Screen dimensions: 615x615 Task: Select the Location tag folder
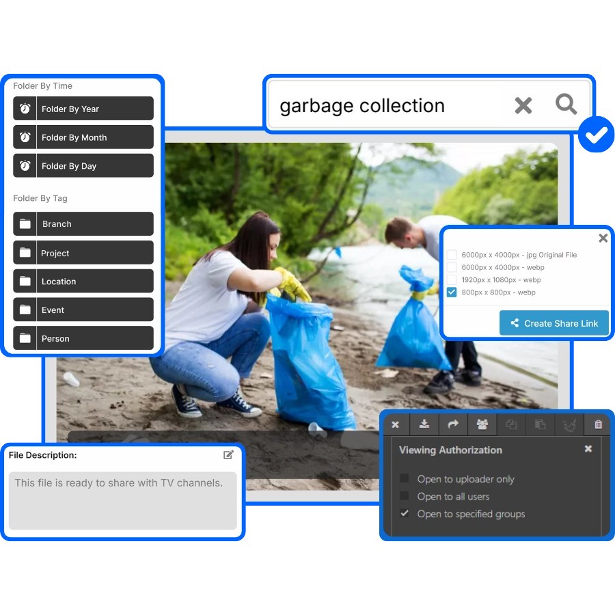click(x=83, y=282)
